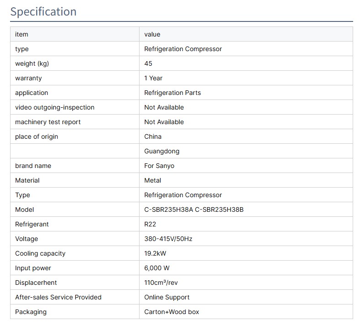Click the '6,000 W' input power value
Screen dimensions: 360x325
(157, 268)
